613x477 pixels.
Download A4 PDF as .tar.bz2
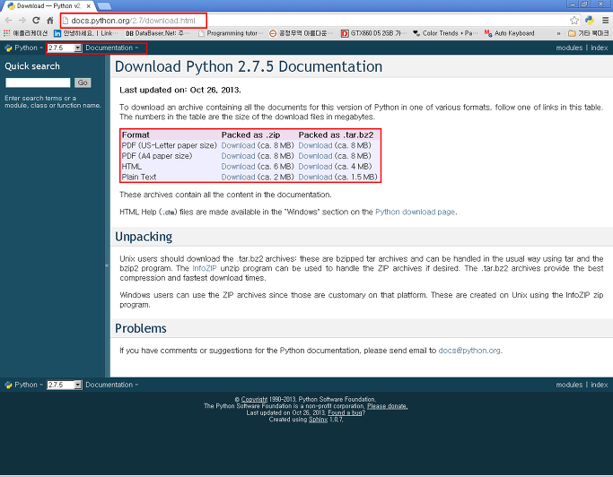point(315,156)
